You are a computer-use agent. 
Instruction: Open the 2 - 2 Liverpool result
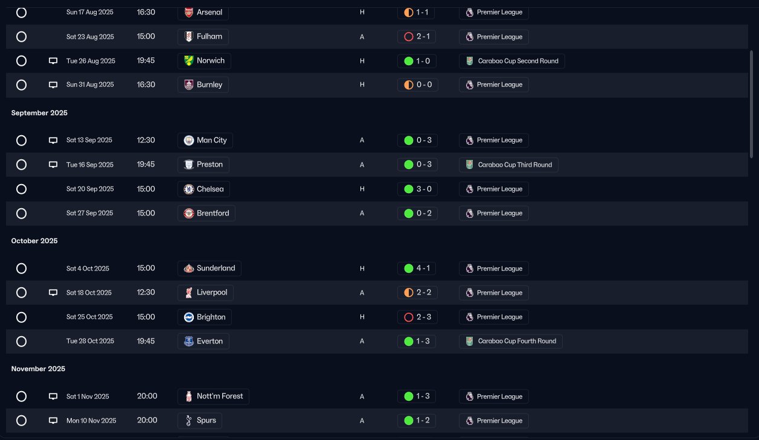[417, 293]
